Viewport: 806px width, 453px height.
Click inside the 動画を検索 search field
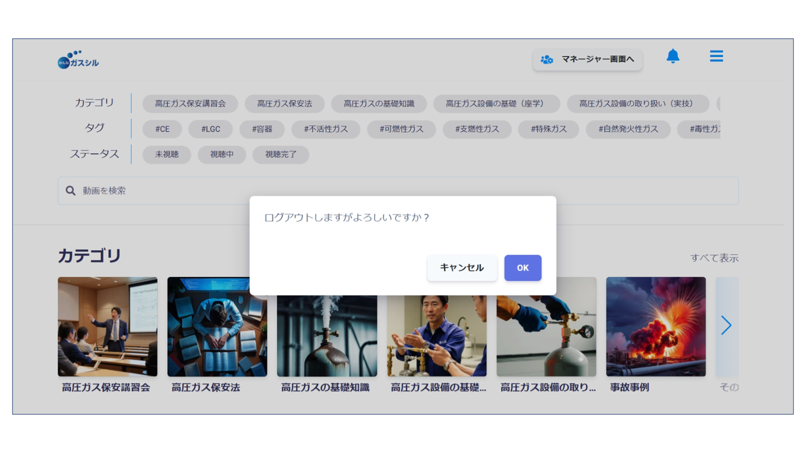tap(201, 191)
